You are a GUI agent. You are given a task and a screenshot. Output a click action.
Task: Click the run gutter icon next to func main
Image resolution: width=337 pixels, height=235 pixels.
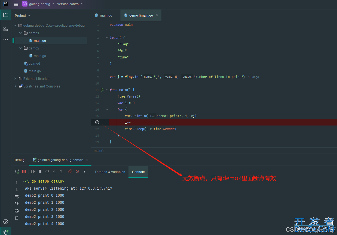pos(103,90)
